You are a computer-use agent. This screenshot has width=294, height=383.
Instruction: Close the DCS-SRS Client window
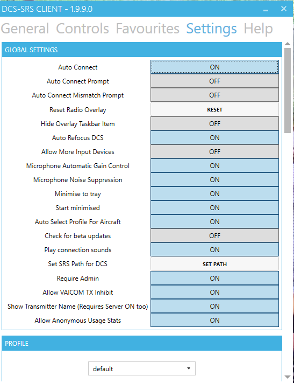pos(283,9)
